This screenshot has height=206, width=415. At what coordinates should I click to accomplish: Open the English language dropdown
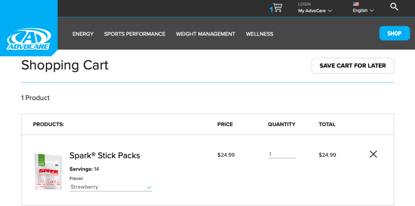click(x=363, y=11)
